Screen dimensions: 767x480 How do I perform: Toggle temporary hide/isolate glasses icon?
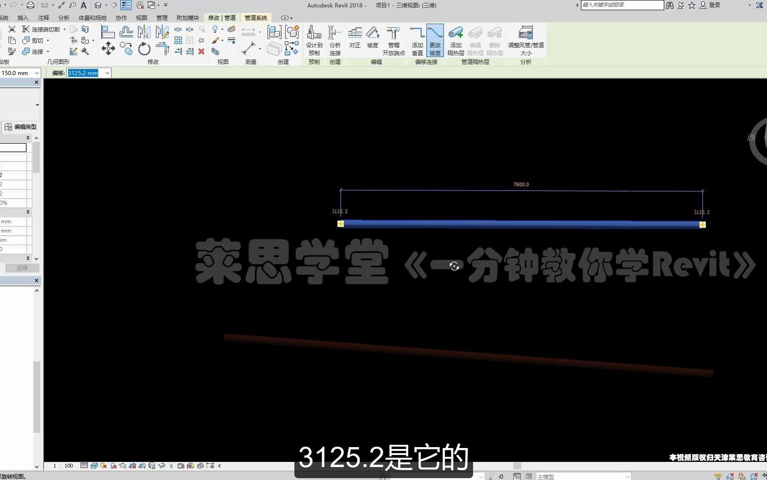tap(162, 466)
